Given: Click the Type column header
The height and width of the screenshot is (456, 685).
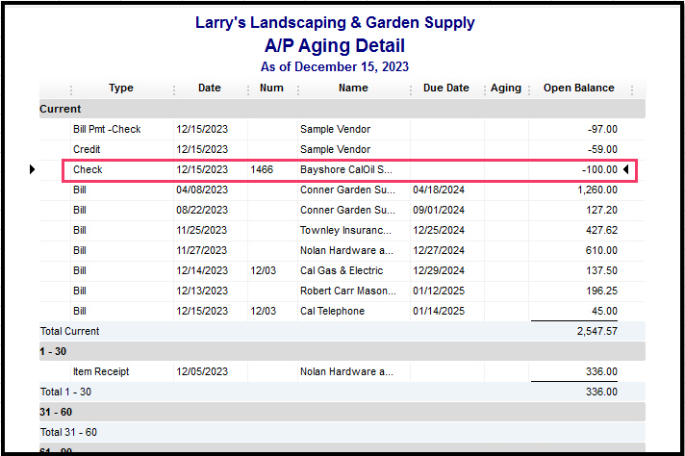Looking at the screenshot, I should [121, 88].
